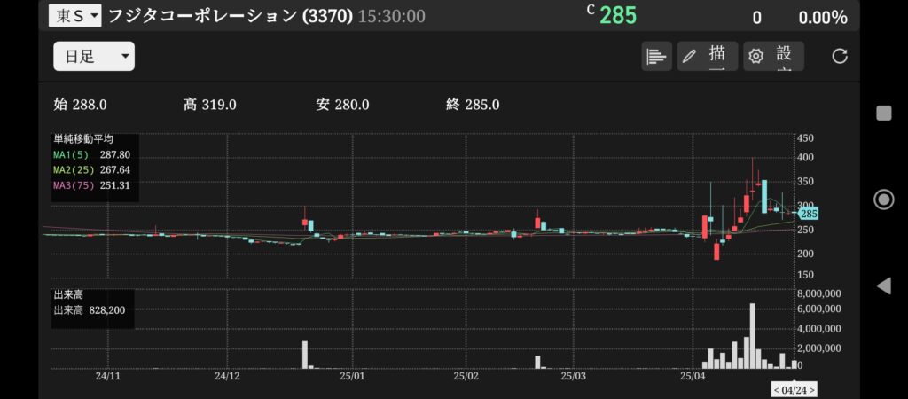The height and width of the screenshot is (399, 908).
Task: Click the 25/04 date axis label
Action: point(693,376)
